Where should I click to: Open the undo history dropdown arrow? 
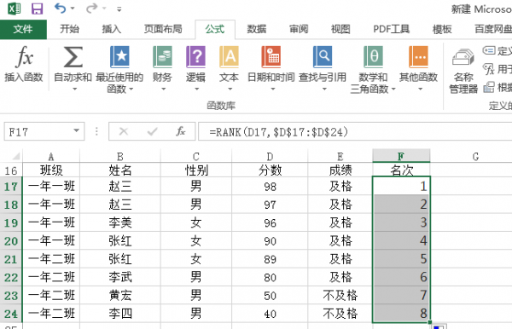[x=73, y=9]
